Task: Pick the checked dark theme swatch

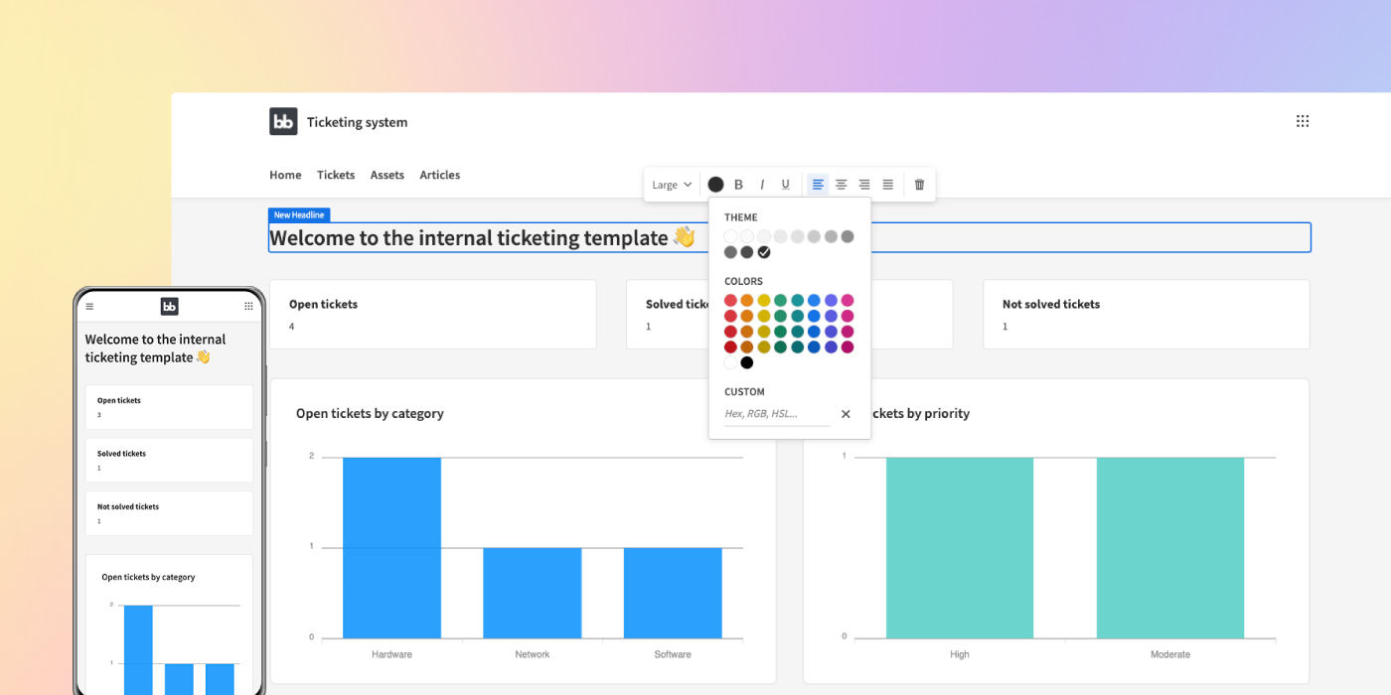Action: 764,252
